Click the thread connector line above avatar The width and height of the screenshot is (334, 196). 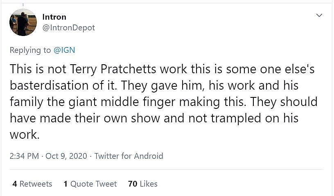pos(23,5)
